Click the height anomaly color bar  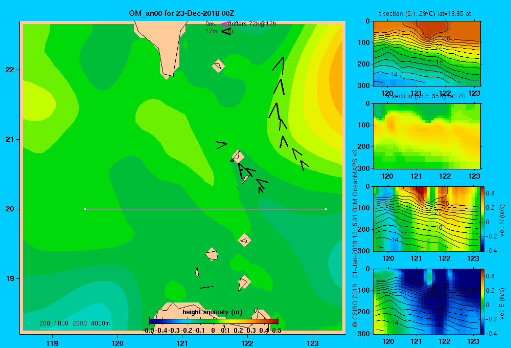(214, 321)
